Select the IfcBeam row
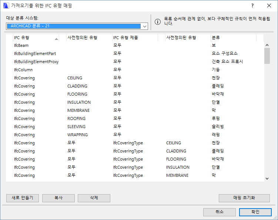 [135, 45]
